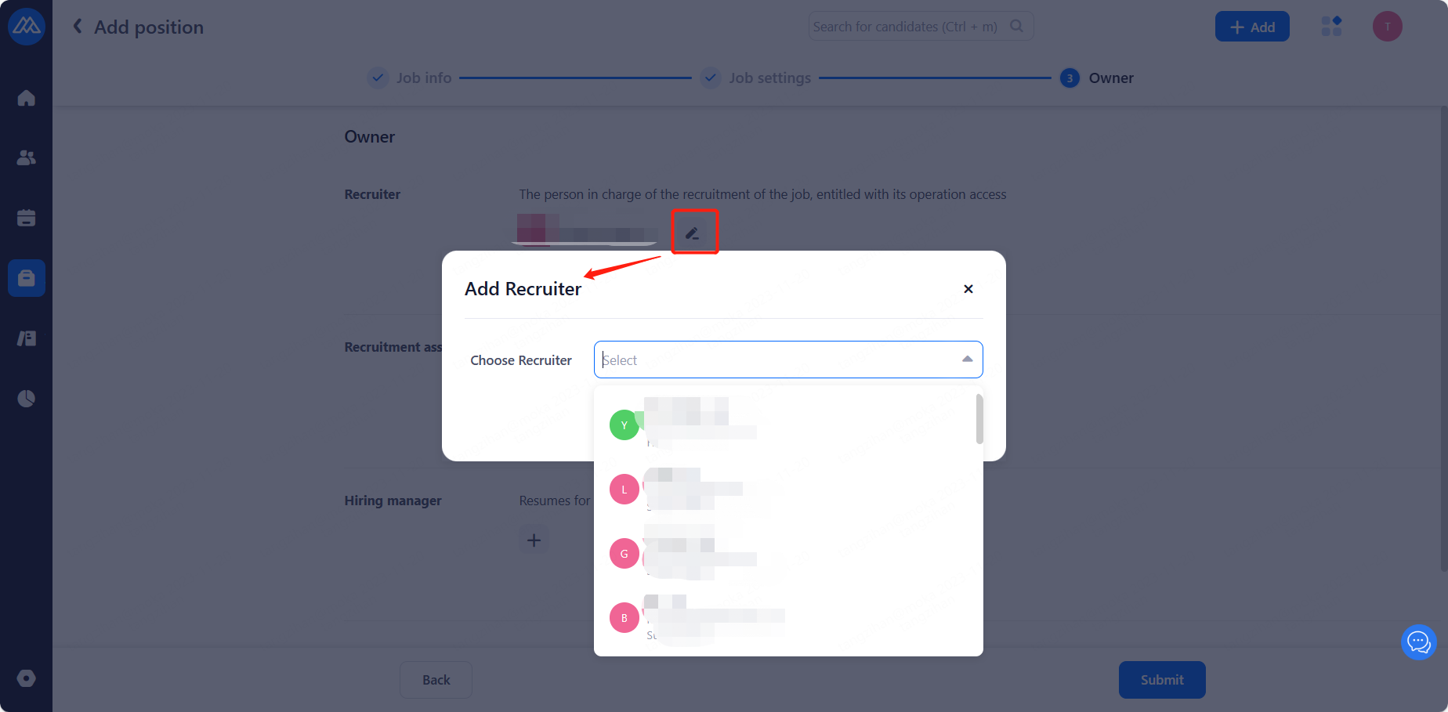The image size is (1448, 712).
Task: Open the pie chart reports icon
Action: (26, 399)
